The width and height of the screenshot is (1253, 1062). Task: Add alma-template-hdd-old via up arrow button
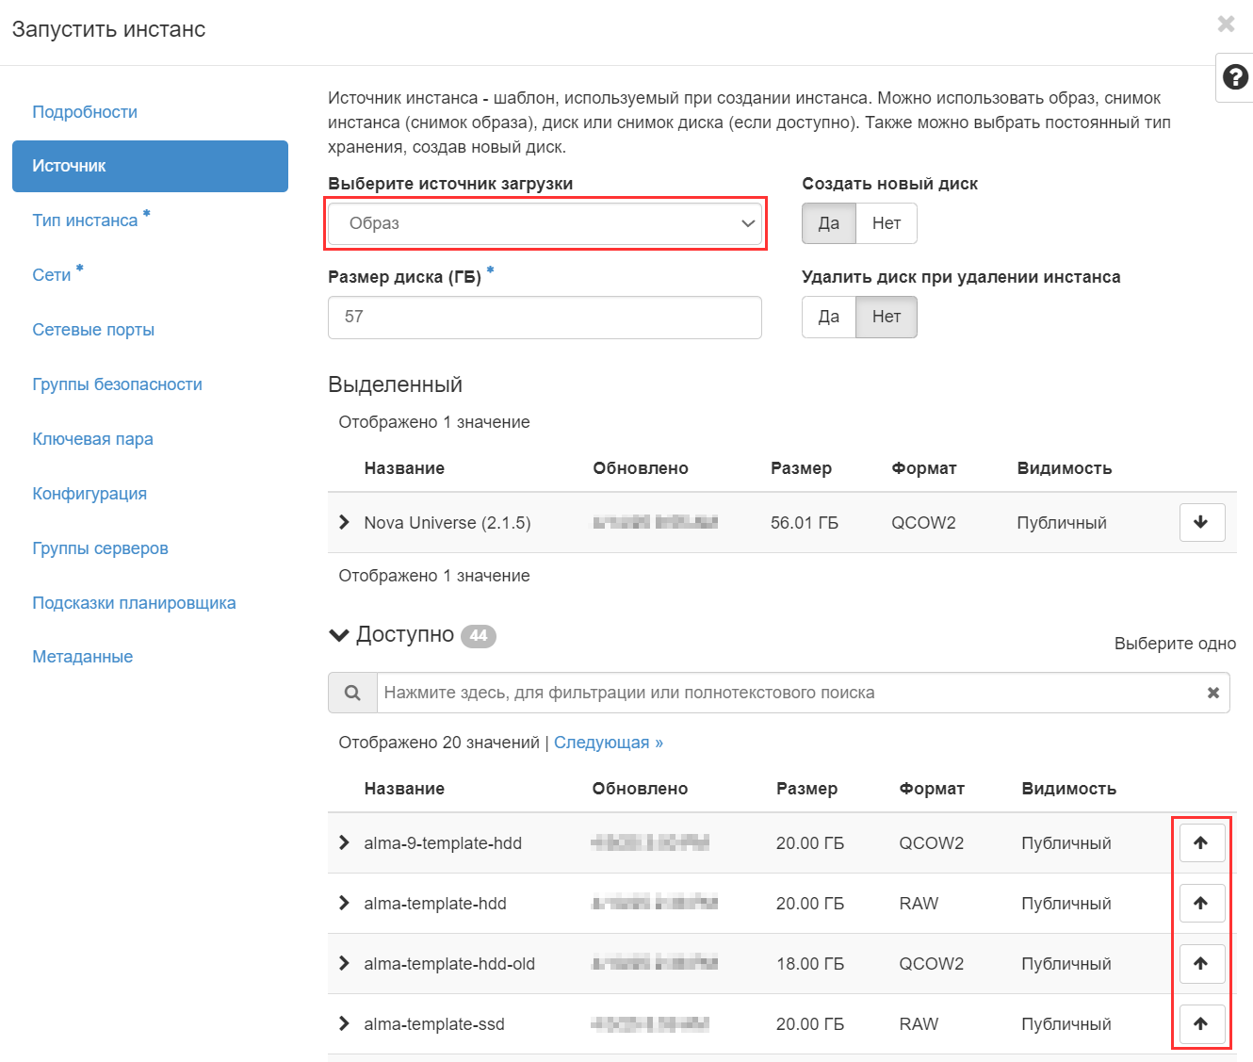(x=1201, y=963)
